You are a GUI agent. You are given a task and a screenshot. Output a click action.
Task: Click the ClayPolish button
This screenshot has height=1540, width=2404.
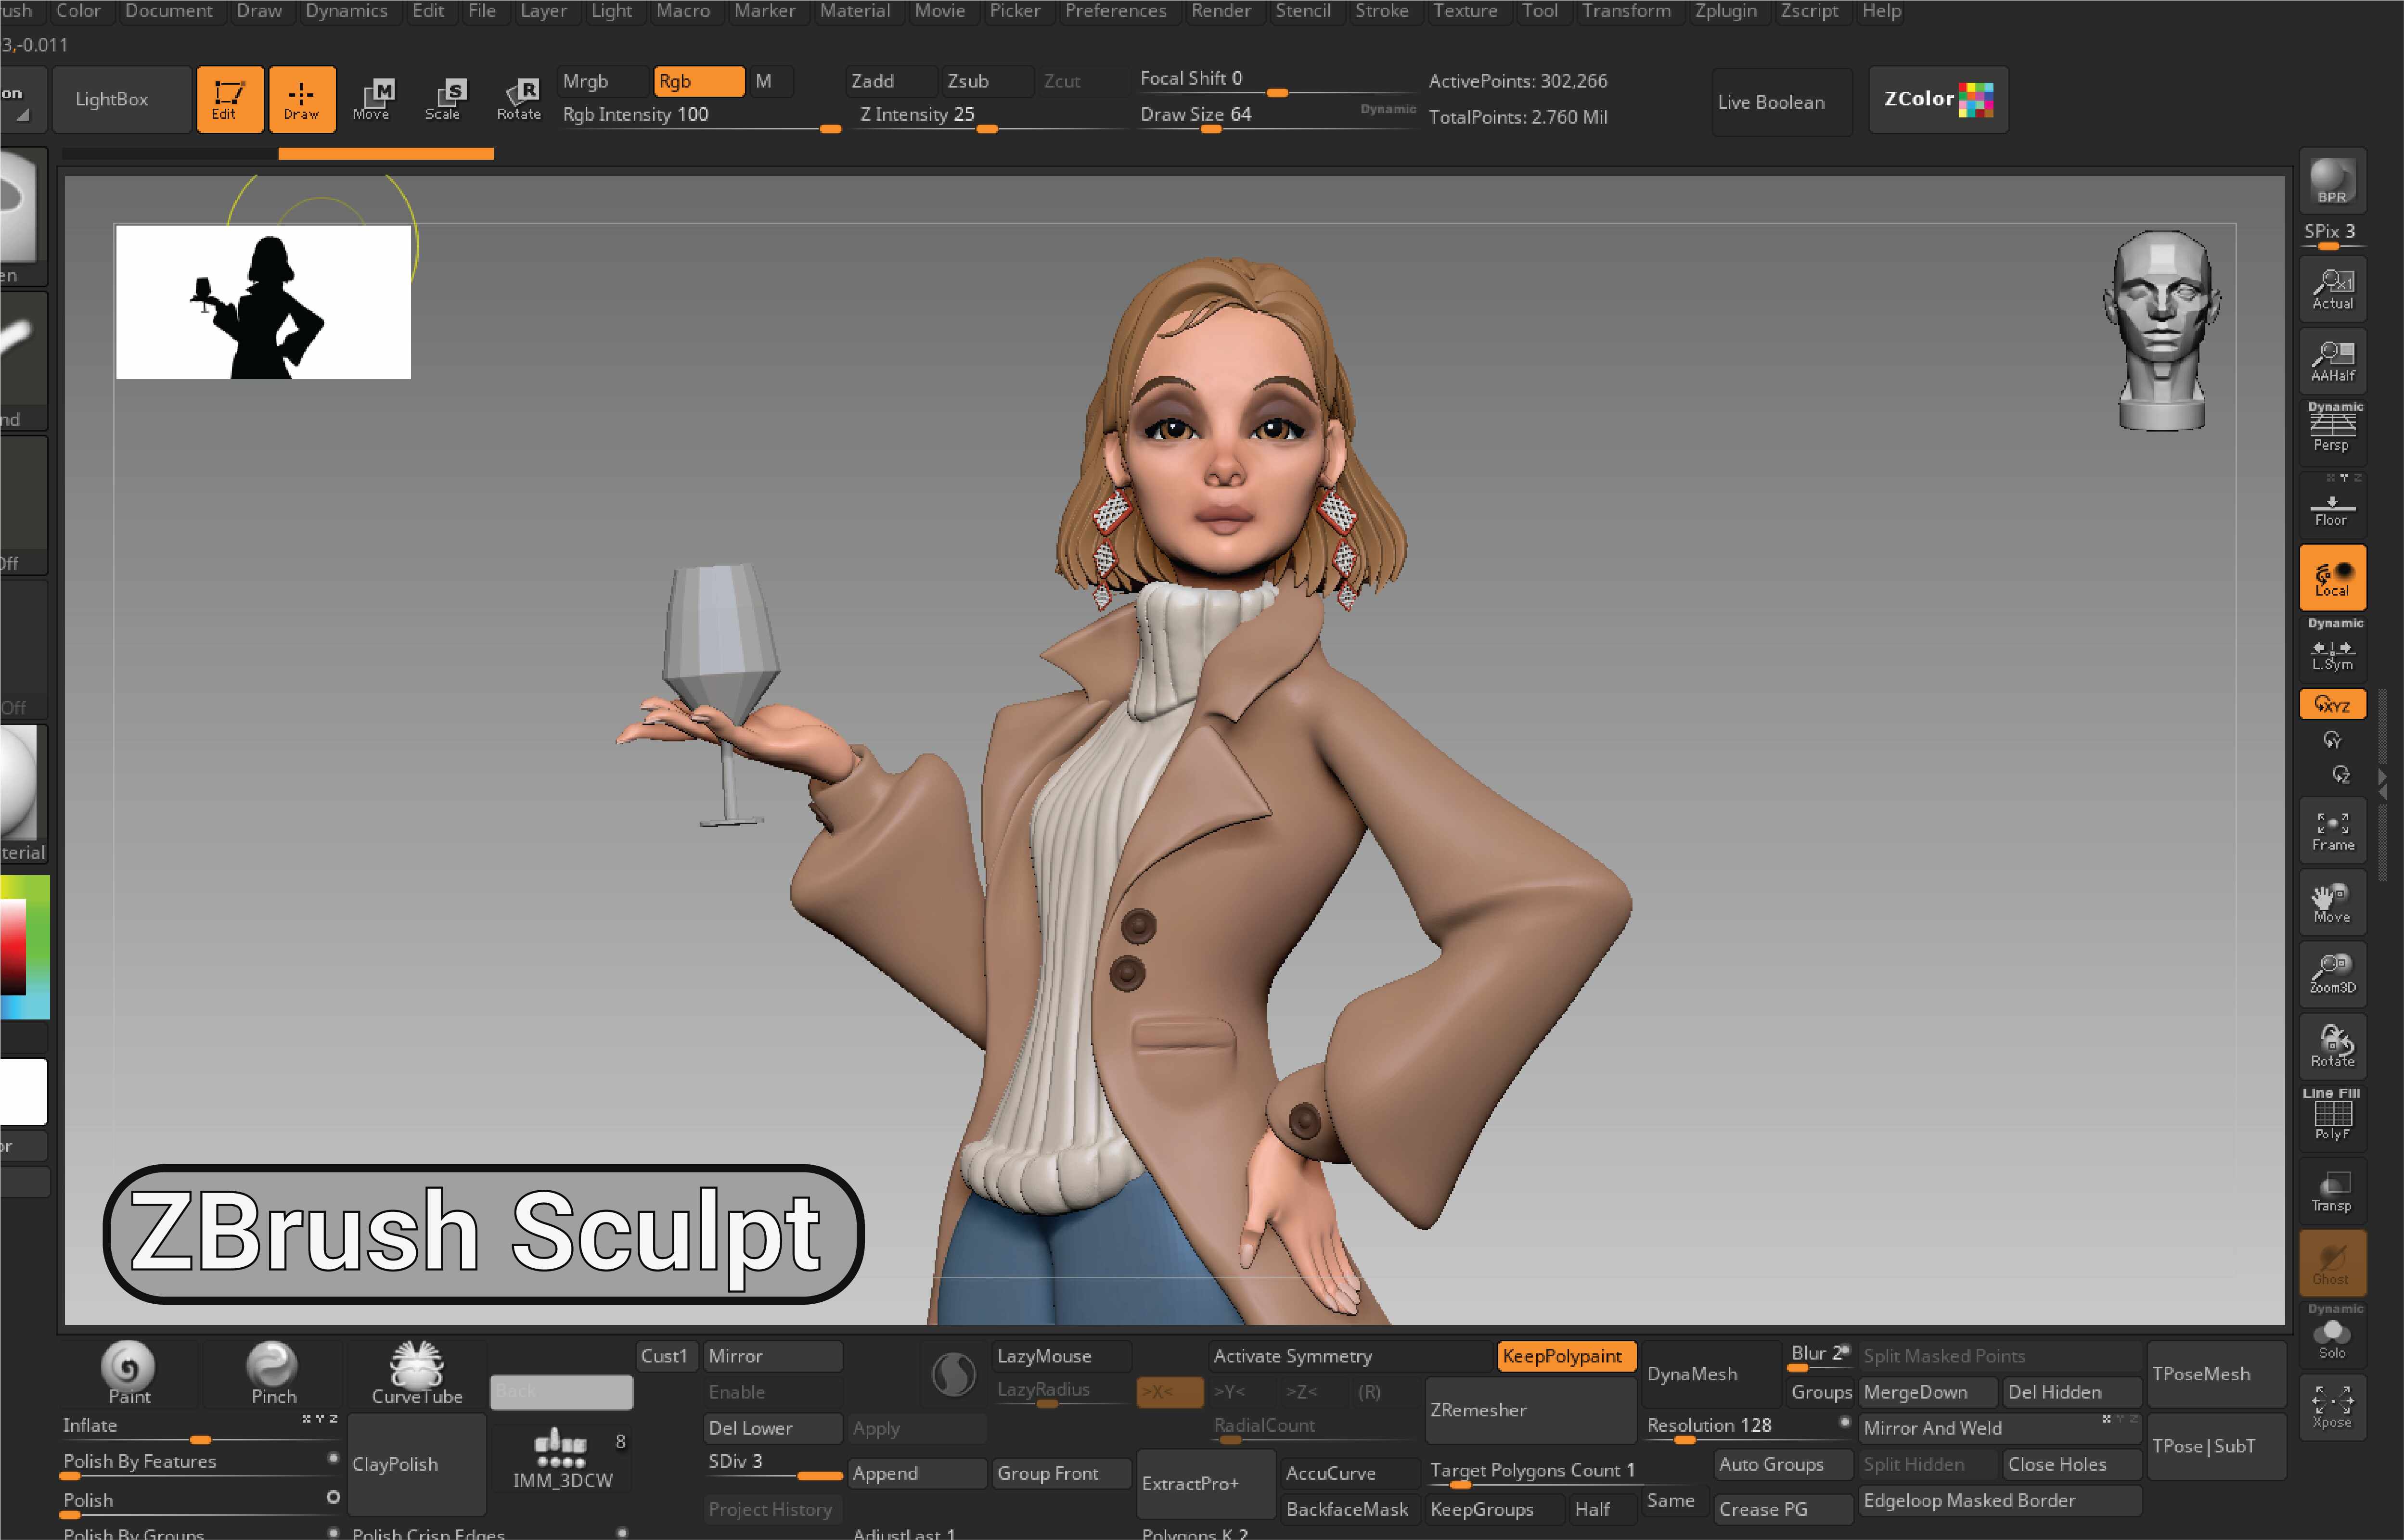click(415, 1464)
